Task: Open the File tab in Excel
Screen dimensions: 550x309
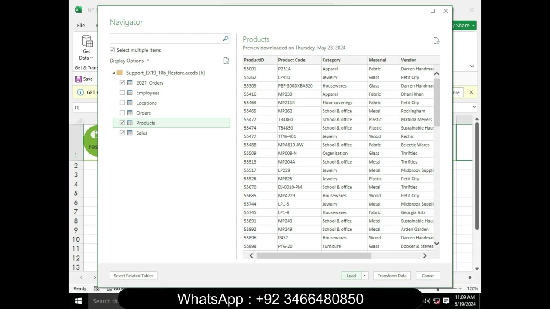Action: [81, 26]
